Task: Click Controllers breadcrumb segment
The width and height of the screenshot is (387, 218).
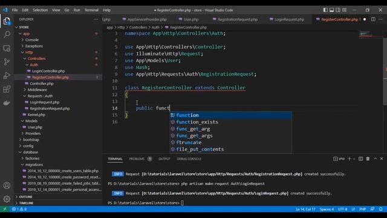Action: click(x=138, y=27)
